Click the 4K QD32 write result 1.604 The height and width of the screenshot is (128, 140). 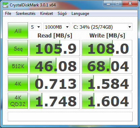coord(107,101)
